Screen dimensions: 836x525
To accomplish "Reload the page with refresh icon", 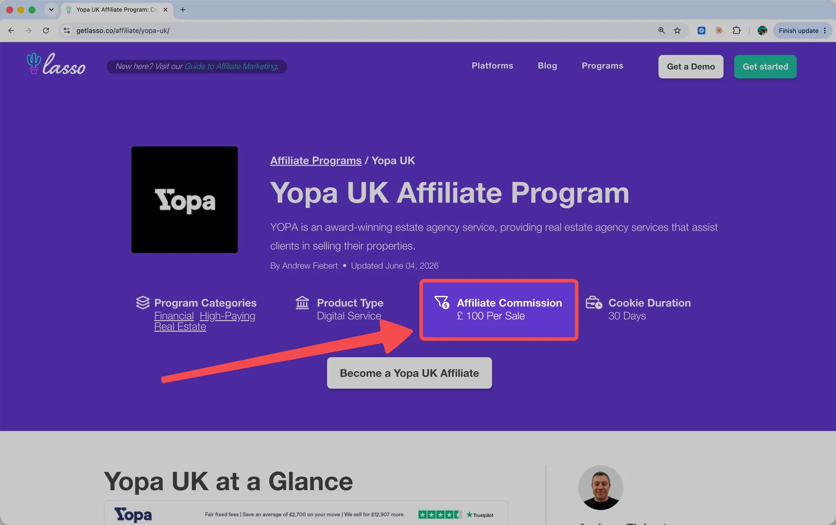I will pos(46,30).
